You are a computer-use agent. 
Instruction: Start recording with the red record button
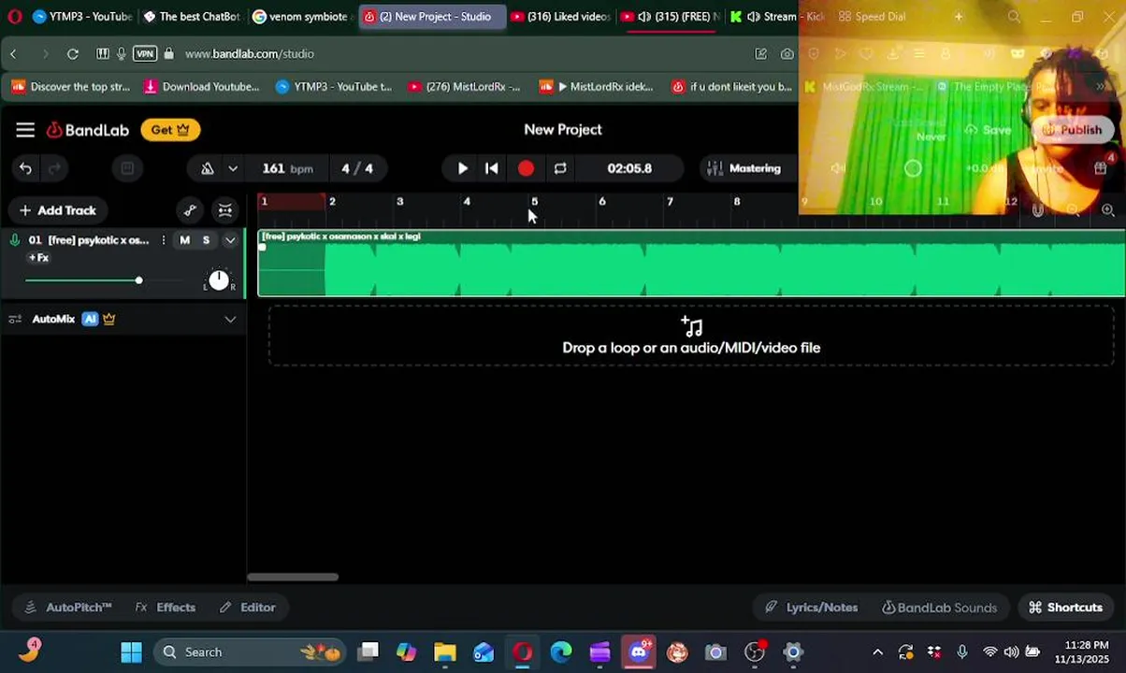(x=526, y=168)
